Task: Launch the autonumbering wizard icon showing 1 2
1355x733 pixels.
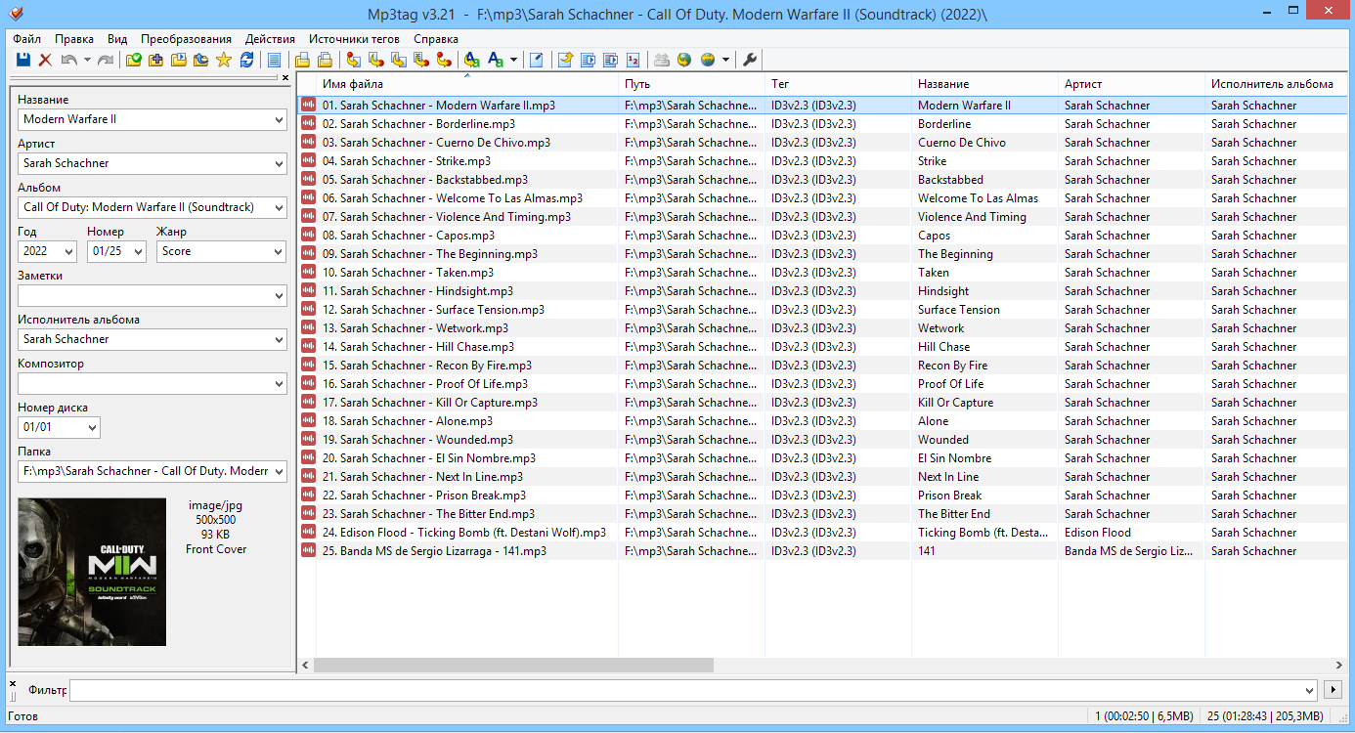Action: point(633,60)
